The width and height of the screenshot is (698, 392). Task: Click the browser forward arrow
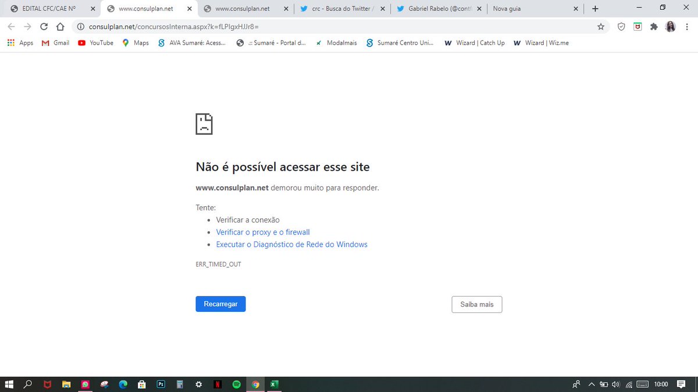pyautogui.click(x=27, y=27)
